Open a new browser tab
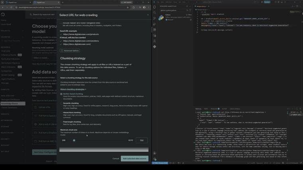The image size is (303, 170). click(63, 2)
